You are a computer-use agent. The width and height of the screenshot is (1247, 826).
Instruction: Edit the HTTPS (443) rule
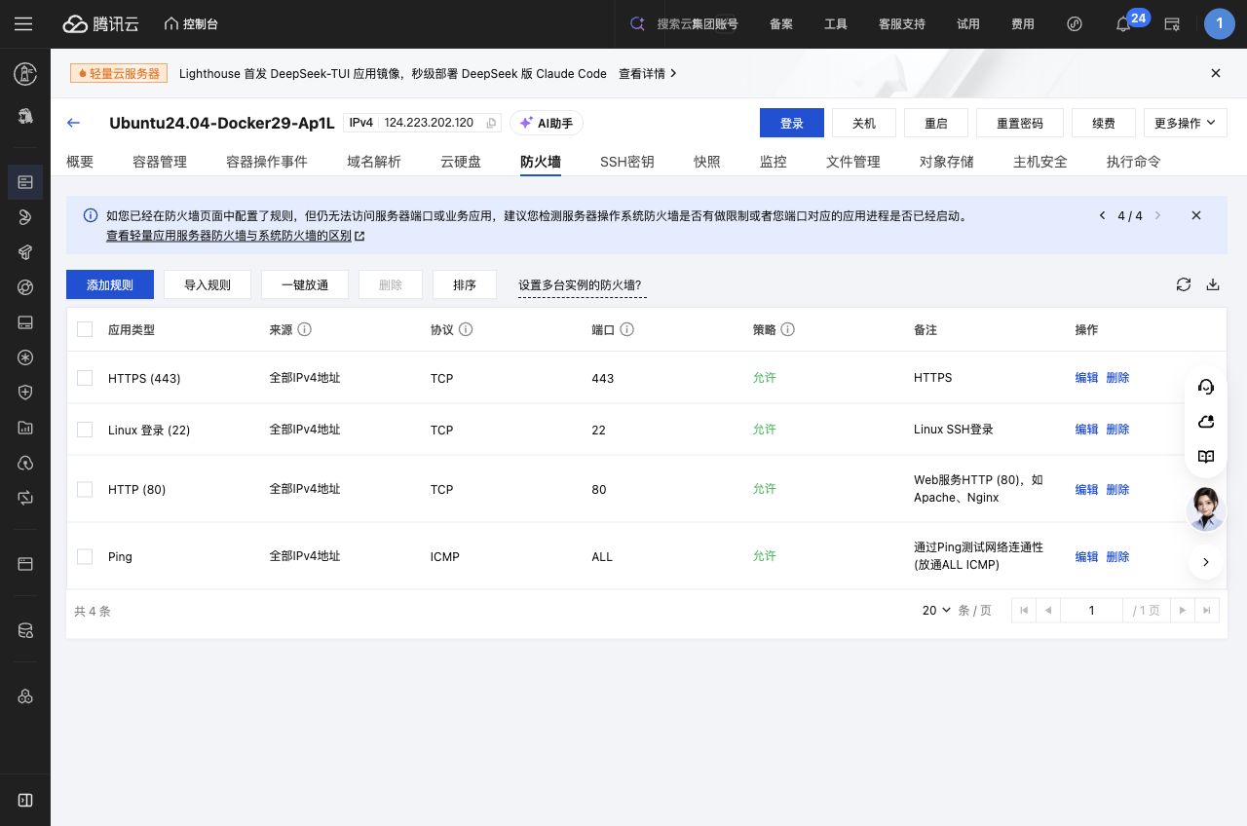click(x=1086, y=377)
